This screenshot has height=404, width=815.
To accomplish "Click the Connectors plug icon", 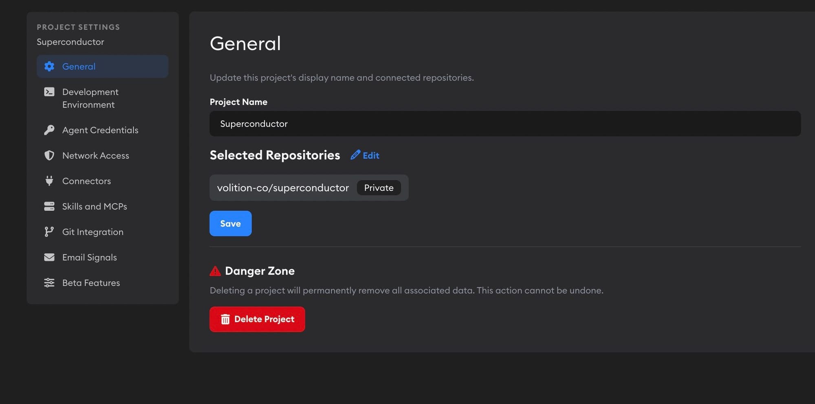I will click(x=49, y=181).
